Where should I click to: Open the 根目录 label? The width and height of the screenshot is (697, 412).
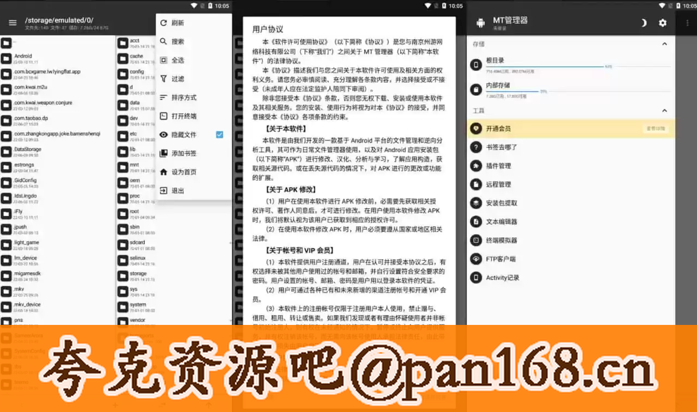pos(496,60)
